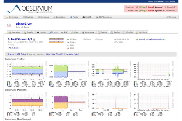Open the Packets link in graphs bar
Viewport: 182px width, 121px height.
pos(69,54)
